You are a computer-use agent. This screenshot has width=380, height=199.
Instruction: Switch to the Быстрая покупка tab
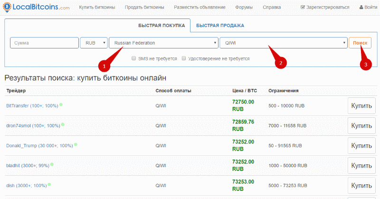pos(161,26)
